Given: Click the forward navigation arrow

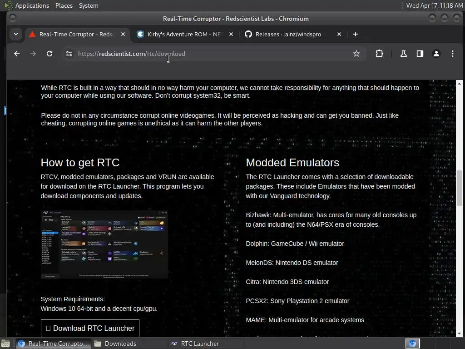Looking at the screenshot, I should (x=33, y=54).
